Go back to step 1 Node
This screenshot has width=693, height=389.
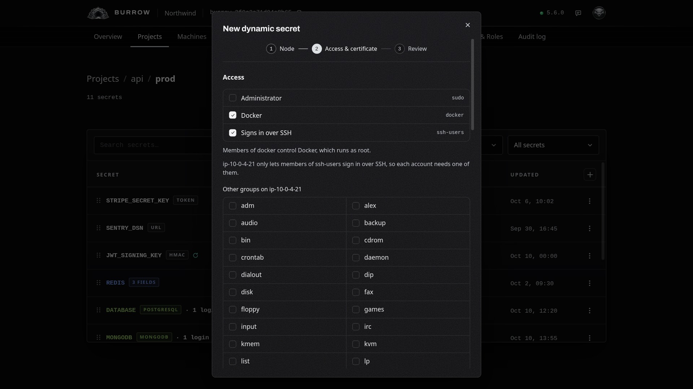pos(280,49)
